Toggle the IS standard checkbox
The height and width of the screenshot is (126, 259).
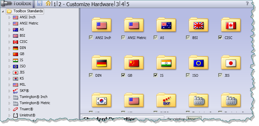tap(156, 75)
